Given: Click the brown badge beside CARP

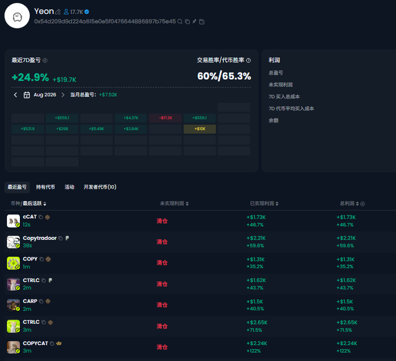Looking at the screenshot, I should coord(48,301).
